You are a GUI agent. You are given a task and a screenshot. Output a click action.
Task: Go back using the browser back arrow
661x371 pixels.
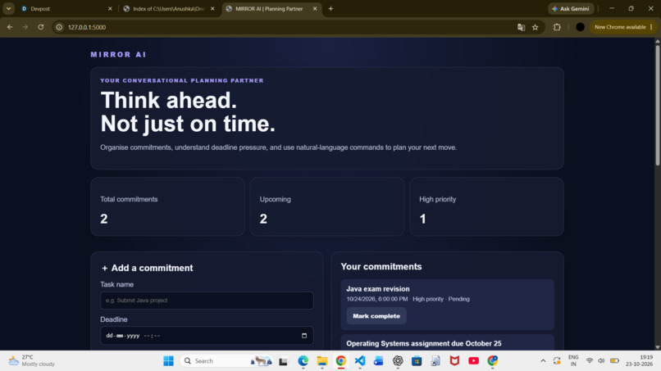(10, 27)
